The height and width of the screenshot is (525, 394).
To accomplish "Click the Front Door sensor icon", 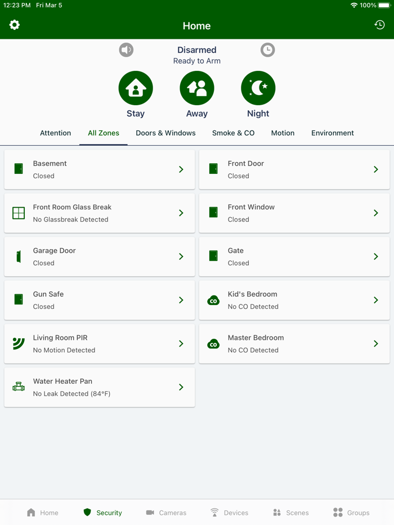I will pyautogui.click(x=213, y=169).
